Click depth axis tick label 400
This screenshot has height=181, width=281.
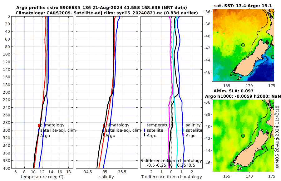6,168
